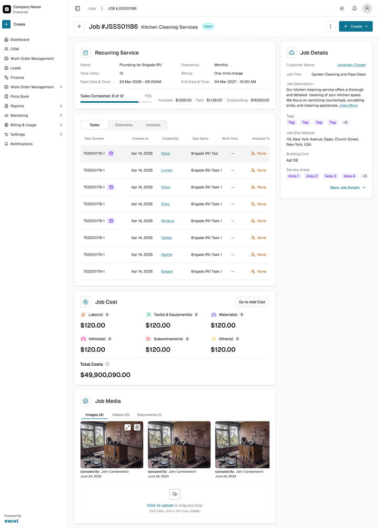Screen dimensions: 379x528
Task: Click the calendar badge in Orion's task row
Action: (x=111, y=187)
